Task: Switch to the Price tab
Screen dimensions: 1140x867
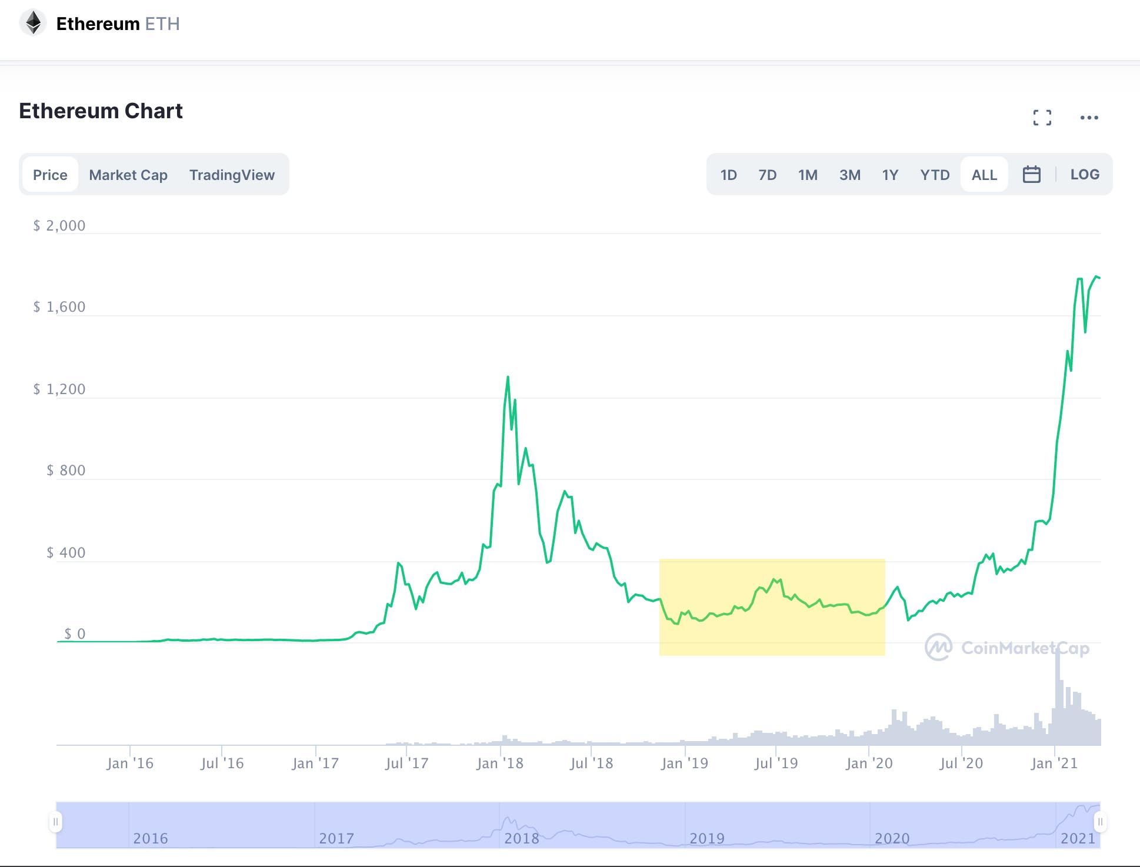Action: coord(50,175)
